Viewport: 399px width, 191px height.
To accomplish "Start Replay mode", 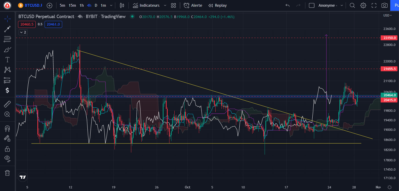I will click(217, 5).
